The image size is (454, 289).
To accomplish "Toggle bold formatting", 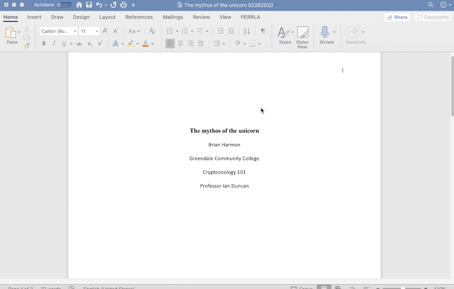I will point(44,43).
